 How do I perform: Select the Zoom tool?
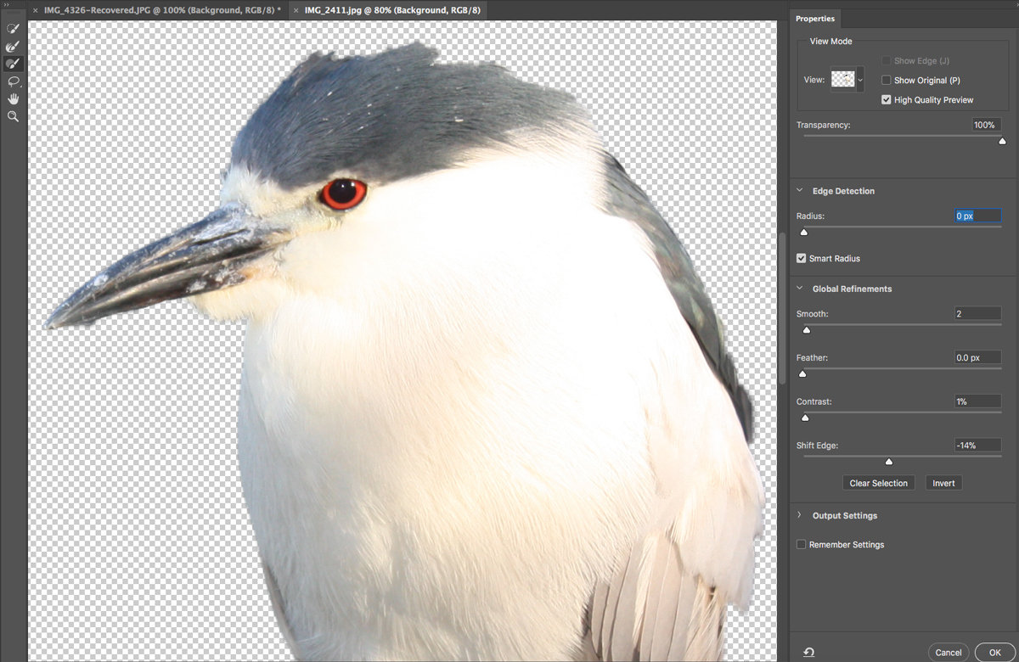pyautogui.click(x=13, y=116)
